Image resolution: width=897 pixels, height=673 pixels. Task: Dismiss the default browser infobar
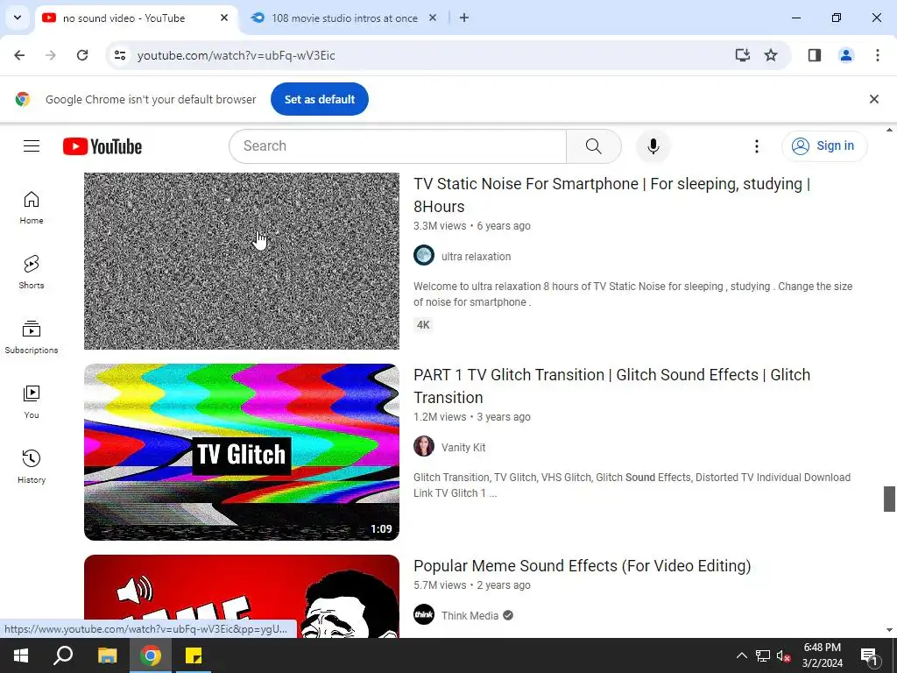(873, 99)
